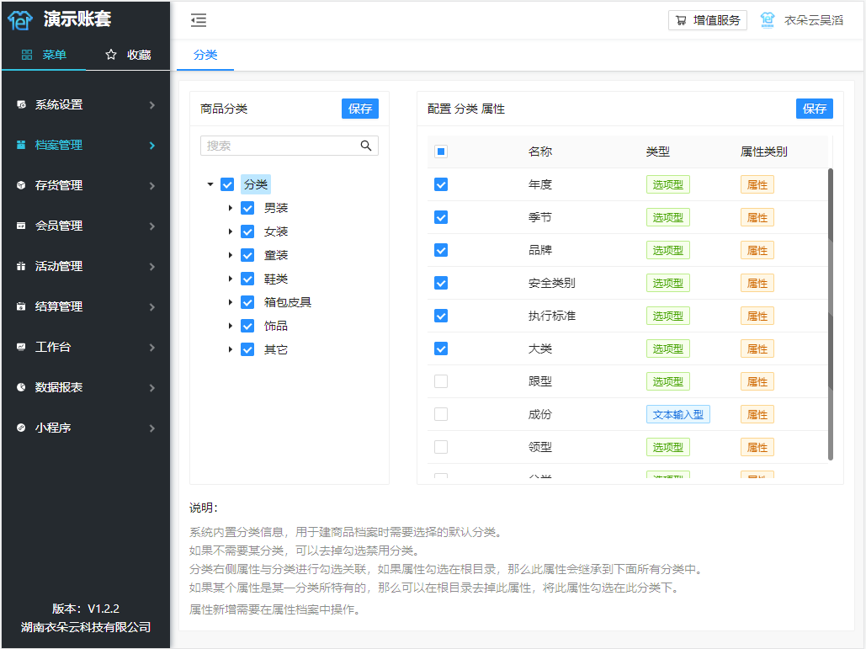Uncheck the 季节 attribute checkbox

(441, 217)
